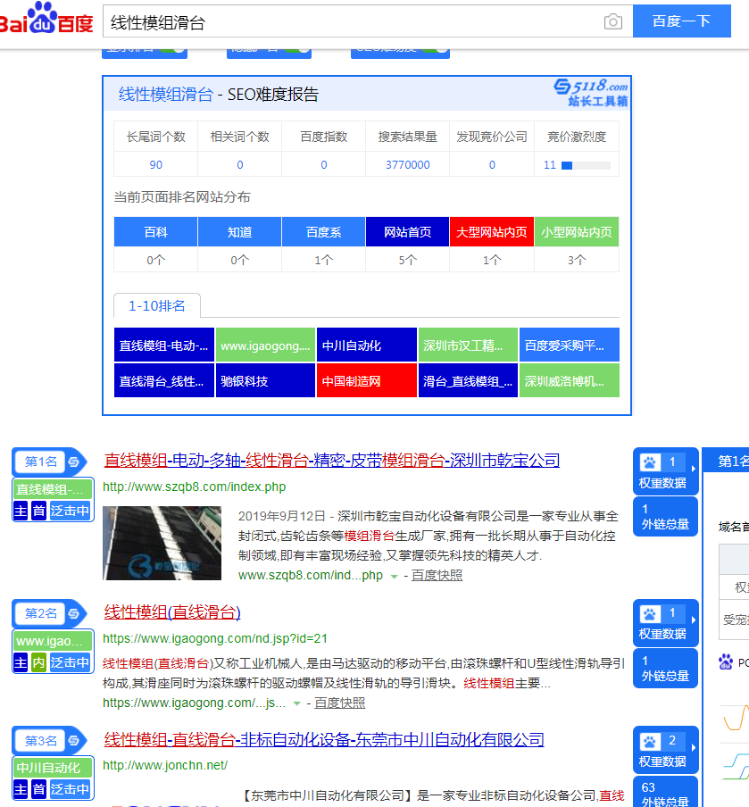
Task: Click the 主 tag under rank 1 result
Action: click(21, 511)
